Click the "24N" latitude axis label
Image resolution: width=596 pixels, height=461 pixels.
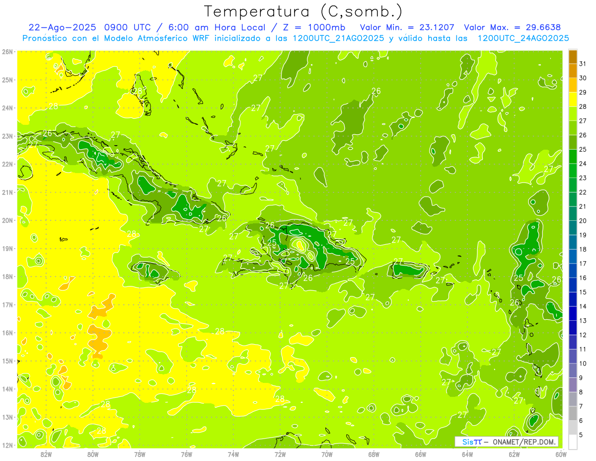pos(7,108)
